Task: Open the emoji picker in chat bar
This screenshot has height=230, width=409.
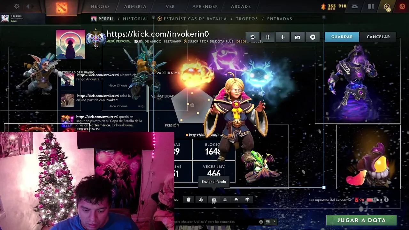Action: 261,222
